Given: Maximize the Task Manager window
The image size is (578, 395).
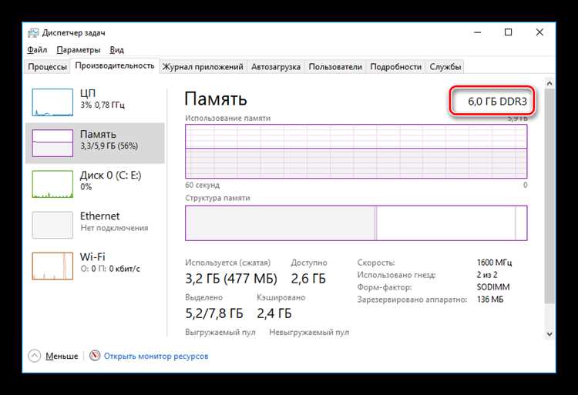Looking at the screenshot, I should click(509, 32).
